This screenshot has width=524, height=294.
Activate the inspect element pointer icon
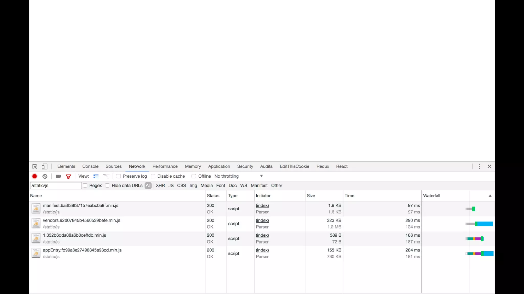point(35,167)
